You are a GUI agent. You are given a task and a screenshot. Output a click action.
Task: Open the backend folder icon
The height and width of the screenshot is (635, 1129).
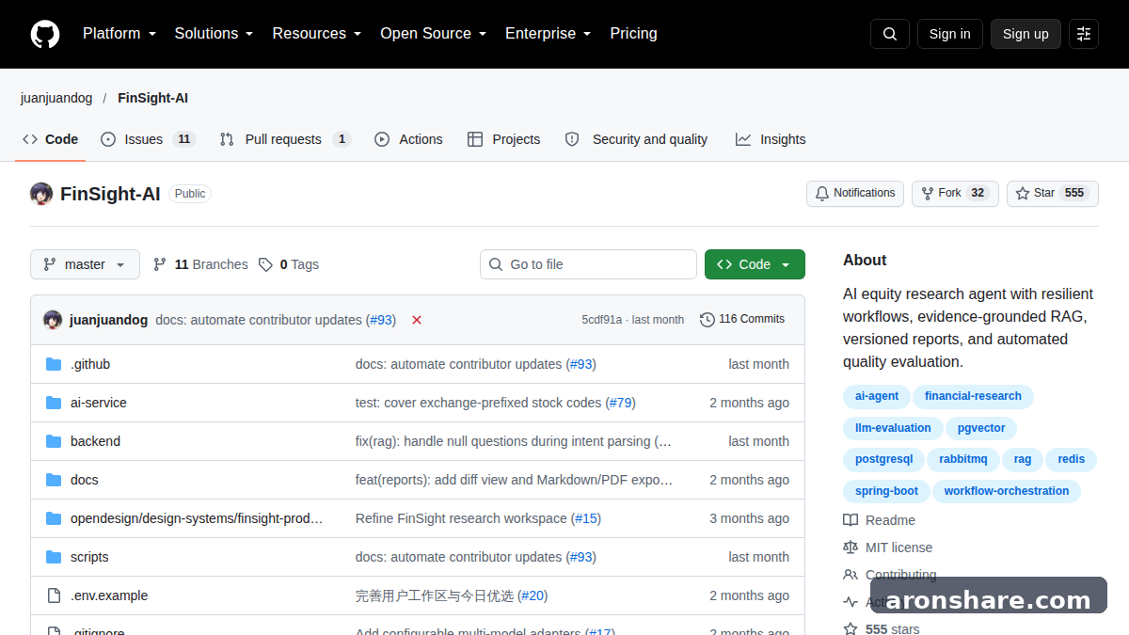(x=54, y=441)
